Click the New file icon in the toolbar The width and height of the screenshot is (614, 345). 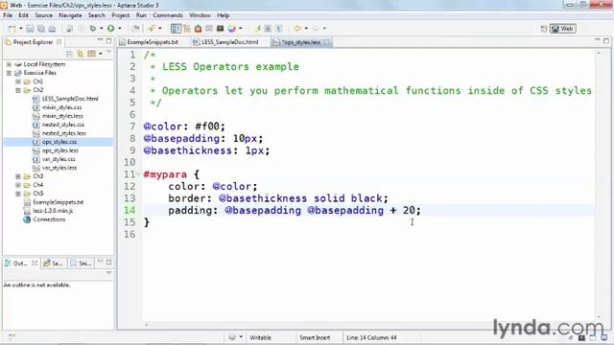tap(12, 29)
